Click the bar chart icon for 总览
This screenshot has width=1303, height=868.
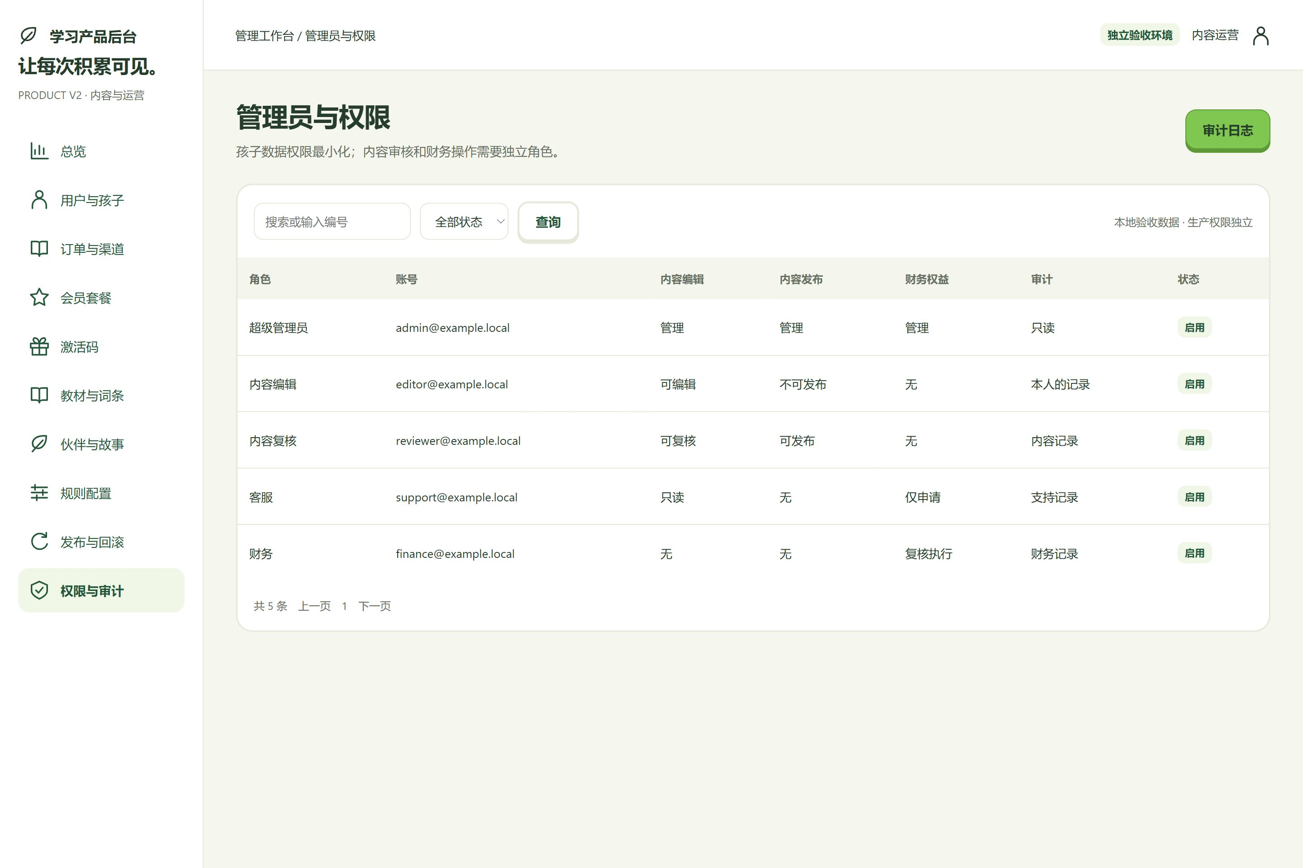[39, 151]
